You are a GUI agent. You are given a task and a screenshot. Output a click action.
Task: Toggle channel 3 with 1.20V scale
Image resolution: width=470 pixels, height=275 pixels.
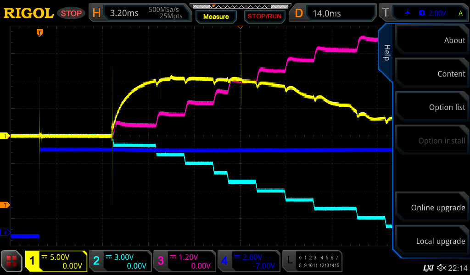(185, 261)
